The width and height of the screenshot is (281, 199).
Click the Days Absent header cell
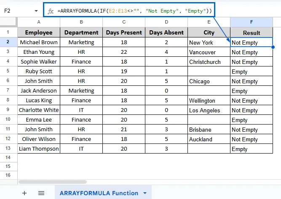[166, 32]
